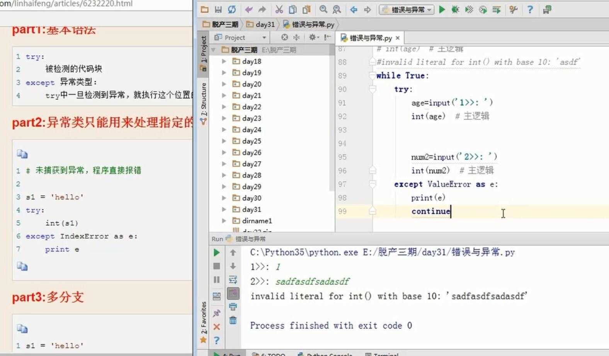Expand the day29 folder

click(224, 186)
